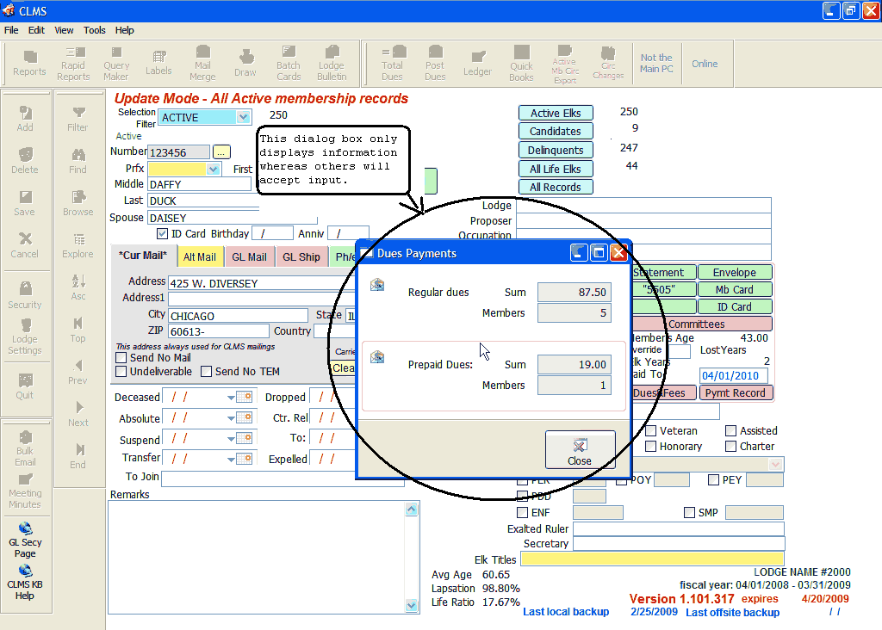Close the Dues Payments dialog via Close button
The width and height of the screenshot is (882, 630).
coord(580,450)
